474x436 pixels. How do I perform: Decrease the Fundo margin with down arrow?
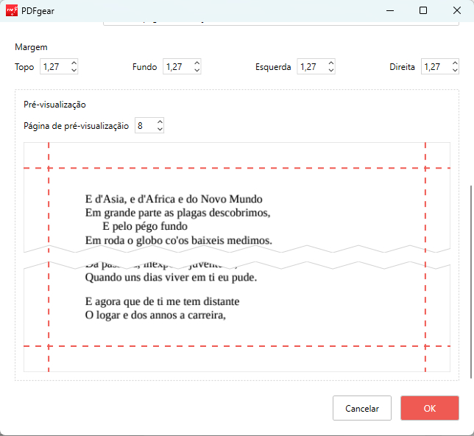click(197, 71)
